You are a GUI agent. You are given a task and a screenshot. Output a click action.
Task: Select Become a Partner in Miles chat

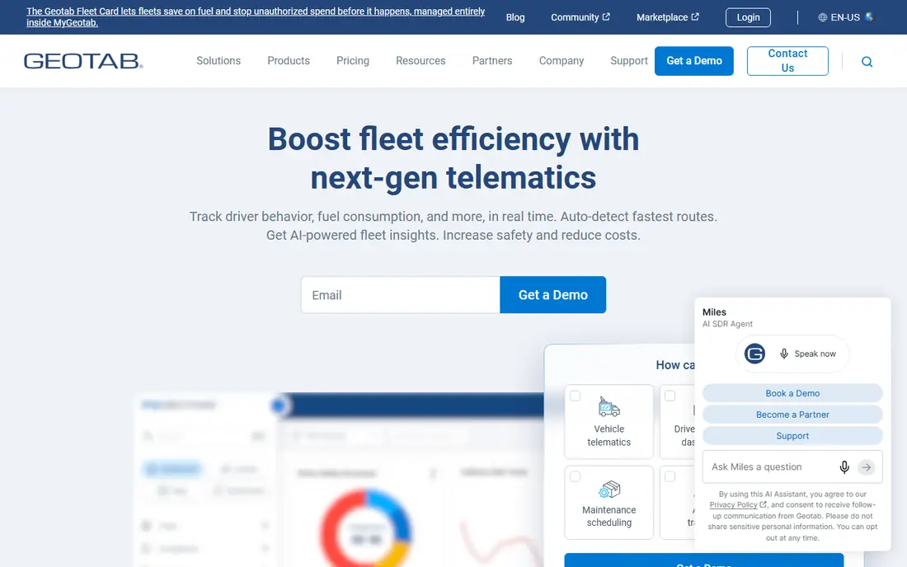point(792,415)
